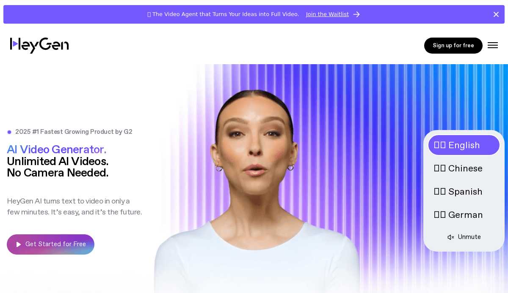The width and height of the screenshot is (508, 293).
Task: Select the English language option
Action: (464, 145)
